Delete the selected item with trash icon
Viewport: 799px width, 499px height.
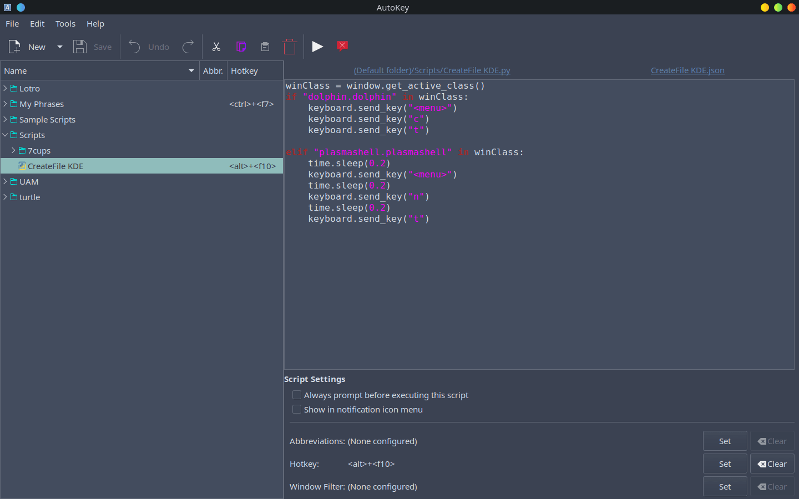click(289, 47)
